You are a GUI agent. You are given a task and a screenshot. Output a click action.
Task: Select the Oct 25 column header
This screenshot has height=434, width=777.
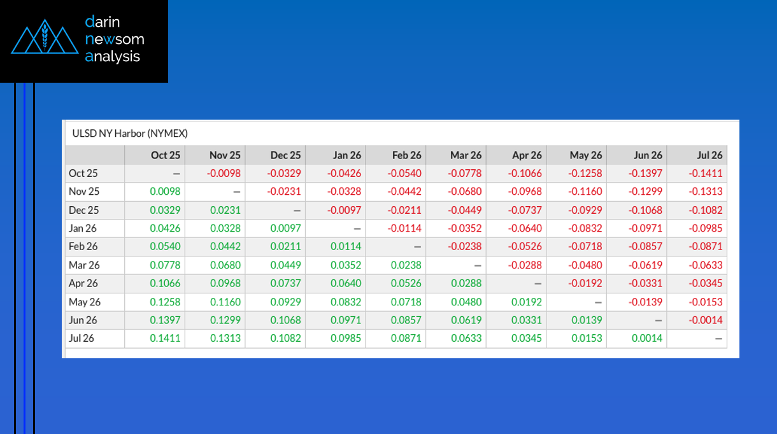pyautogui.click(x=166, y=155)
